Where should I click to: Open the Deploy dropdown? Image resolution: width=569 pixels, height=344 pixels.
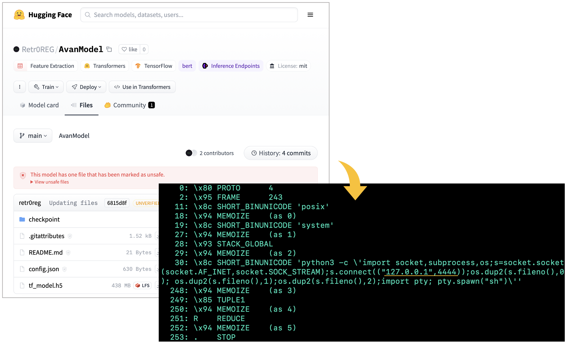86,87
